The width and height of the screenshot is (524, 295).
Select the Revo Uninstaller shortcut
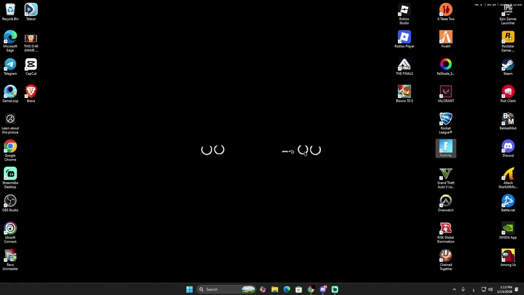(10, 260)
